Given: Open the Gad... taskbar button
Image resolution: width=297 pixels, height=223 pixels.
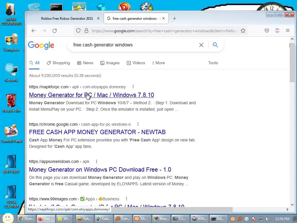Looking at the screenshot, I should [104, 219].
